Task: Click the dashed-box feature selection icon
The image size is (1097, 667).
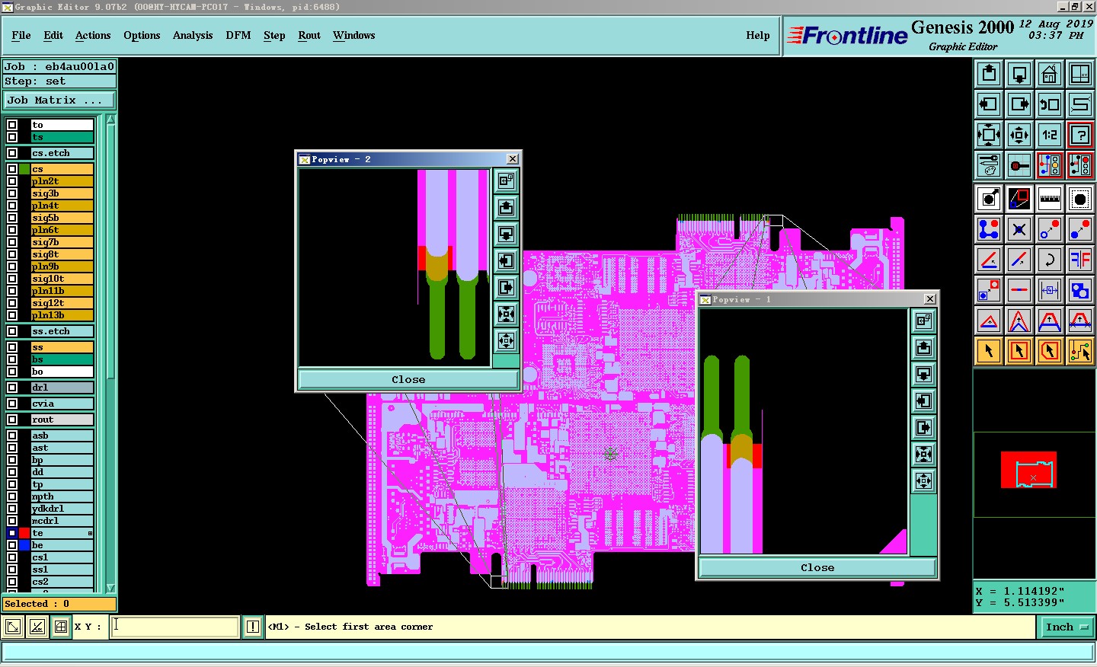Action: [1080, 199]
